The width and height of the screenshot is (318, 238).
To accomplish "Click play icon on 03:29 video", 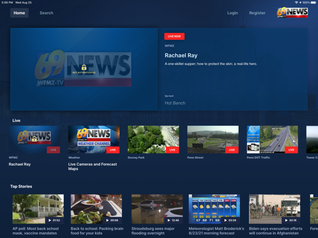I will 225,220.
